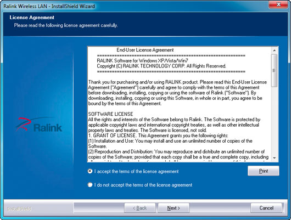Click the license agreement scrollbar thumb
291x220 pixels.
[x=275, y=70]
